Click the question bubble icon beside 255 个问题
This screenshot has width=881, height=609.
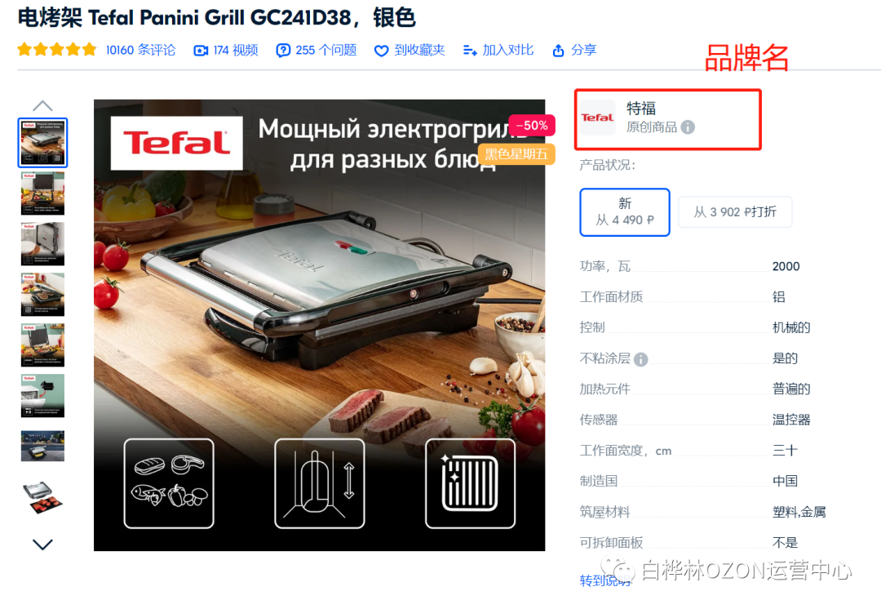pyautogui.click(x=283, y=51)
